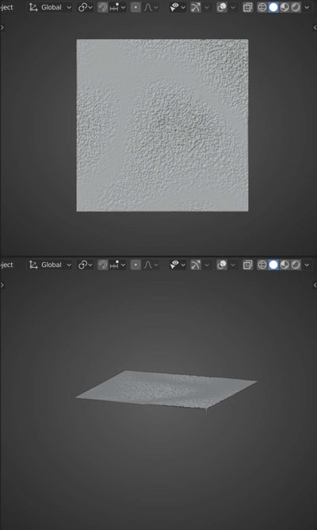This screenshot has width=317, height=530.
Task: Expand sidebar arrow at top viewport's right edge
Action: [x=315, y=28]
